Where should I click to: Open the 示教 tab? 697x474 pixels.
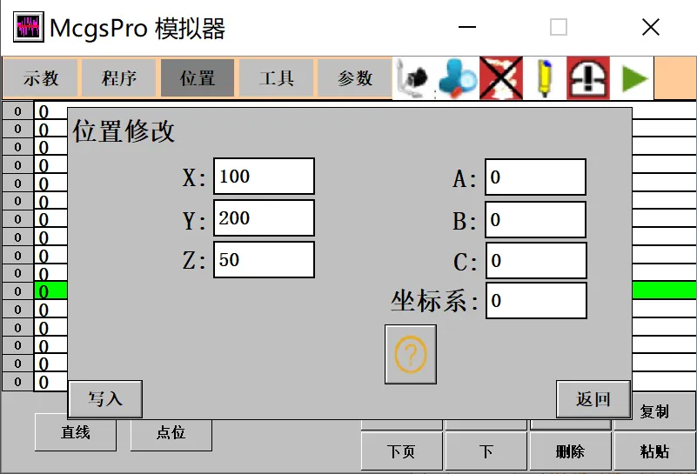[40, 78]
